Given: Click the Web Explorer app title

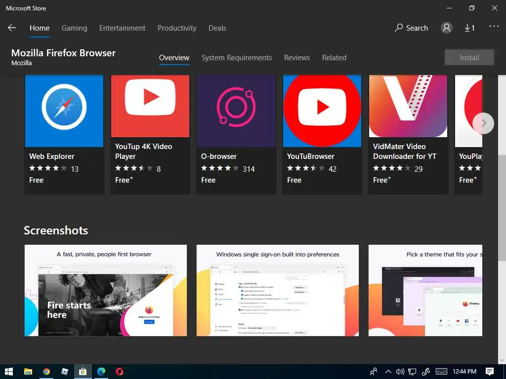Looking at the screenshot, I should [51, 156].
